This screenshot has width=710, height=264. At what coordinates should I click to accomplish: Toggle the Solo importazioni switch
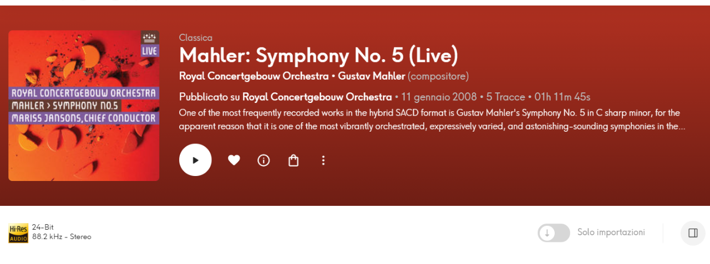[x=554, y=232]
